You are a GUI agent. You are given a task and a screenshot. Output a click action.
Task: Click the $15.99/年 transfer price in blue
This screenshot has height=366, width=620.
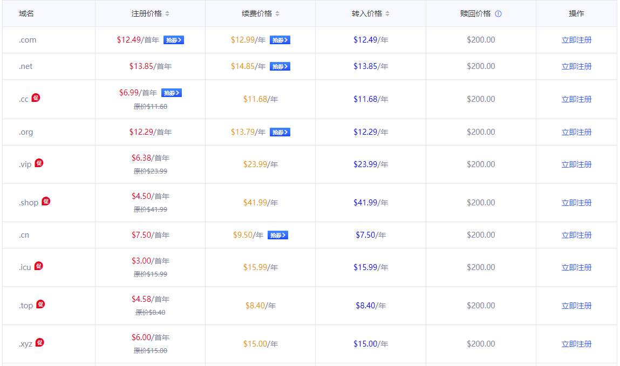click(x=371, y=267)
